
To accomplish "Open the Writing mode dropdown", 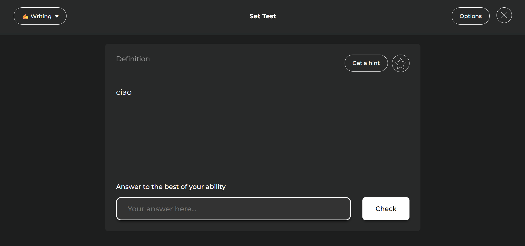I will click(40, 16).
